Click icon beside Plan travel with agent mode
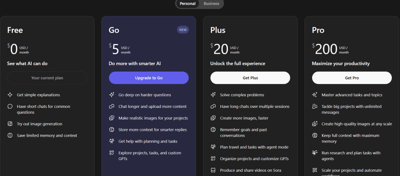The image size is (400, 176). coord(213,147)
